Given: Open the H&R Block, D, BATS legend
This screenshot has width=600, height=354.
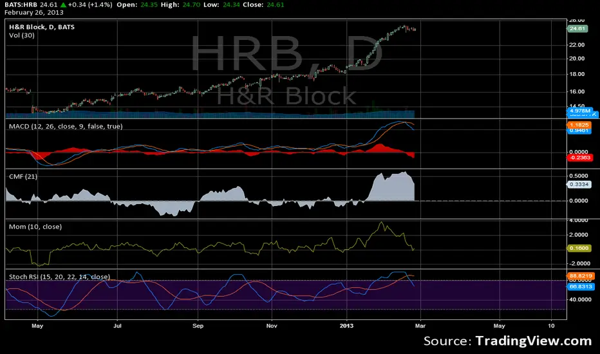Looking at the screenshot, I should point(42,27).
